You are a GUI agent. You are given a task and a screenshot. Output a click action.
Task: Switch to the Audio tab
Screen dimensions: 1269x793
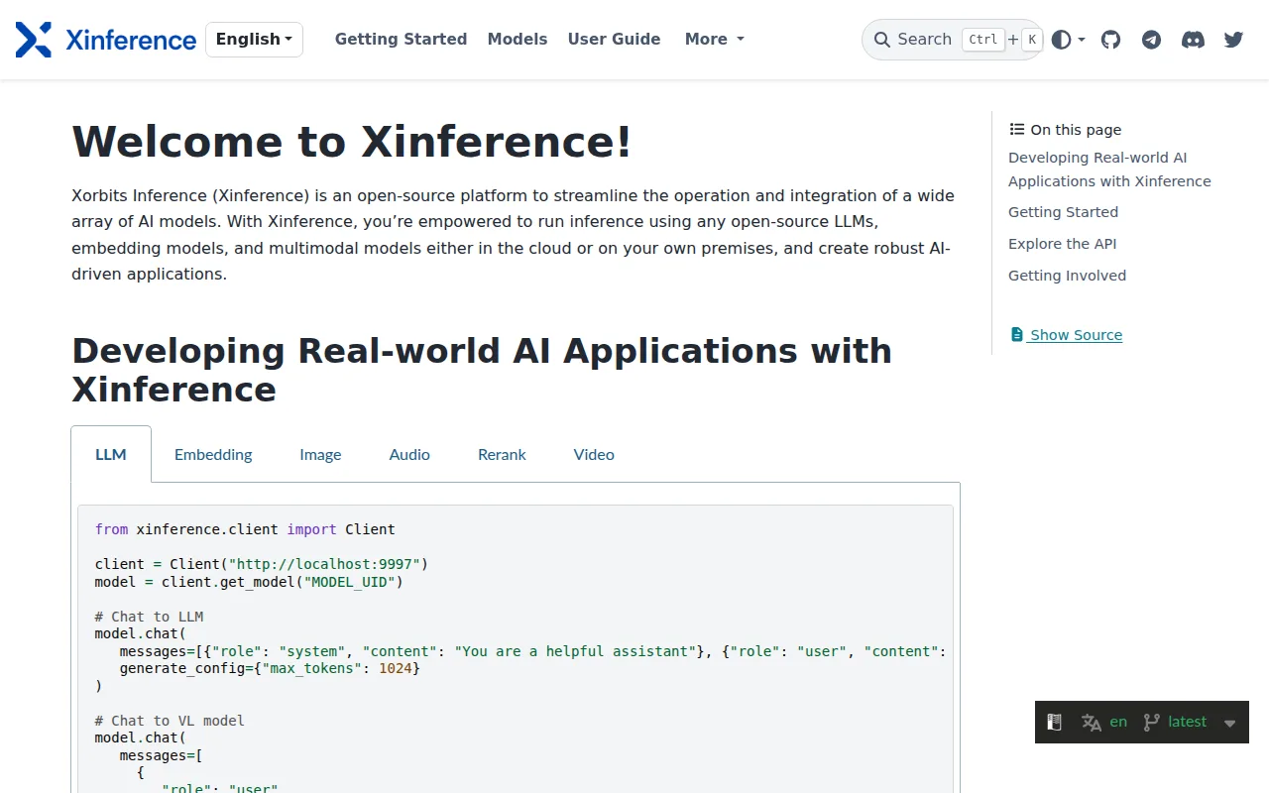(x=409, y=454)
